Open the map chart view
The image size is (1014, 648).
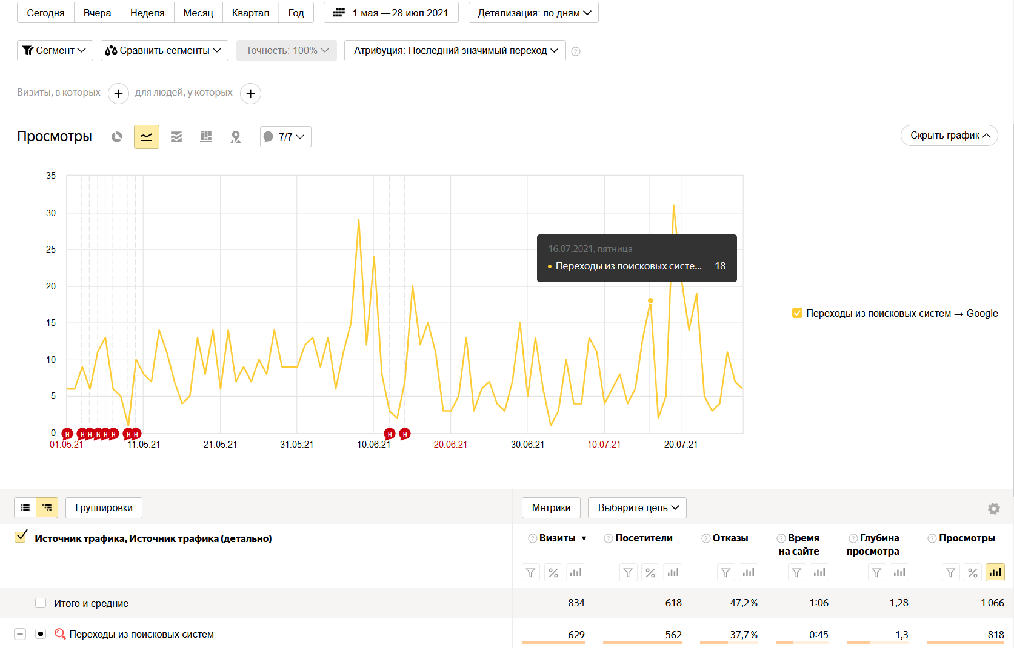point(236,137)
